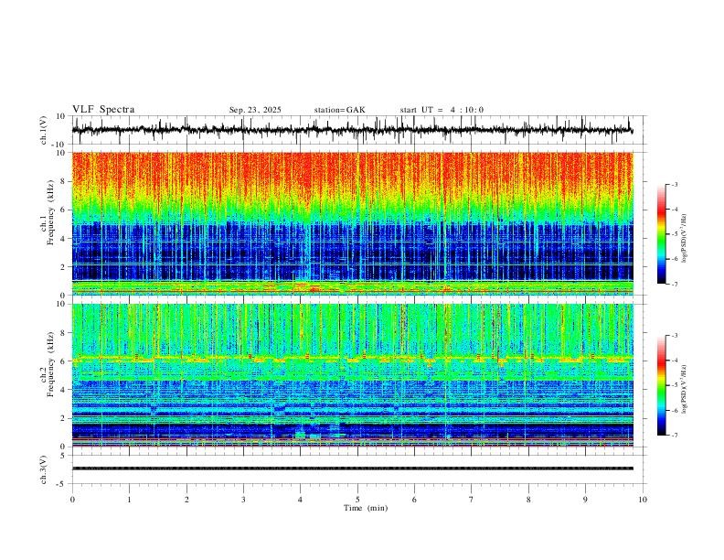This screenshot has width=724, height=560.
Task: Click the ch.2 spectrogram plot
Action: click(352, 375)
